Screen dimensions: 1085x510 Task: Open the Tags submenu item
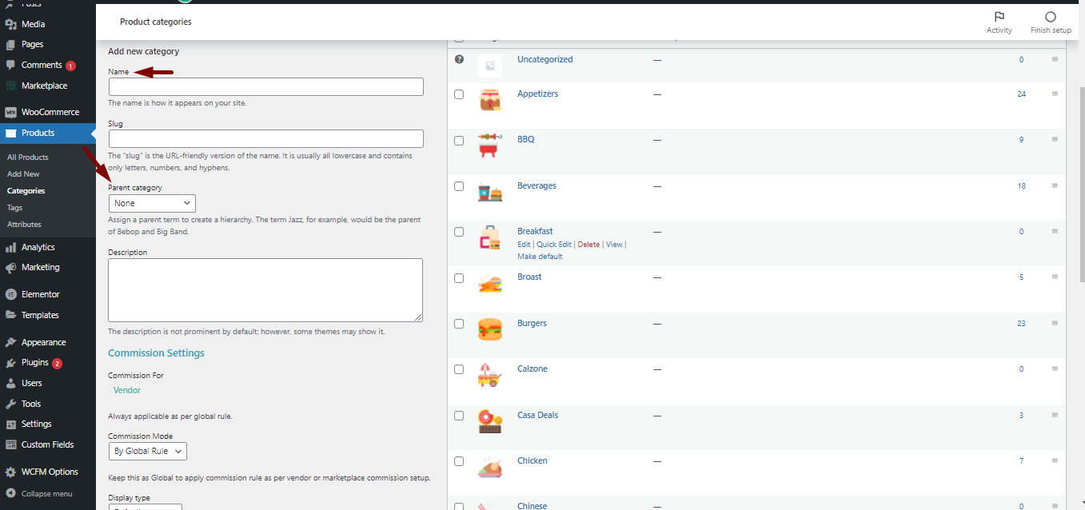coord(15,208)
